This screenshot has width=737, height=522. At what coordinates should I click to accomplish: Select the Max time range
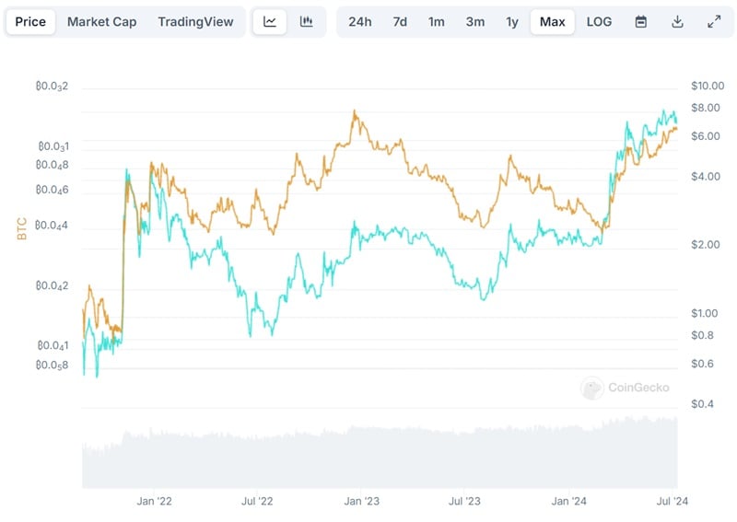click(x=553, y=22)
